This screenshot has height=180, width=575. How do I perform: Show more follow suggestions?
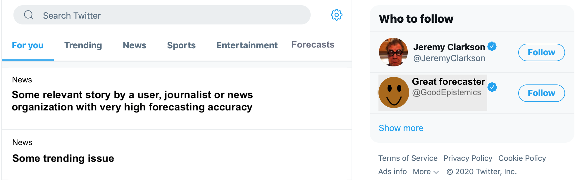[x=401, y=128]
